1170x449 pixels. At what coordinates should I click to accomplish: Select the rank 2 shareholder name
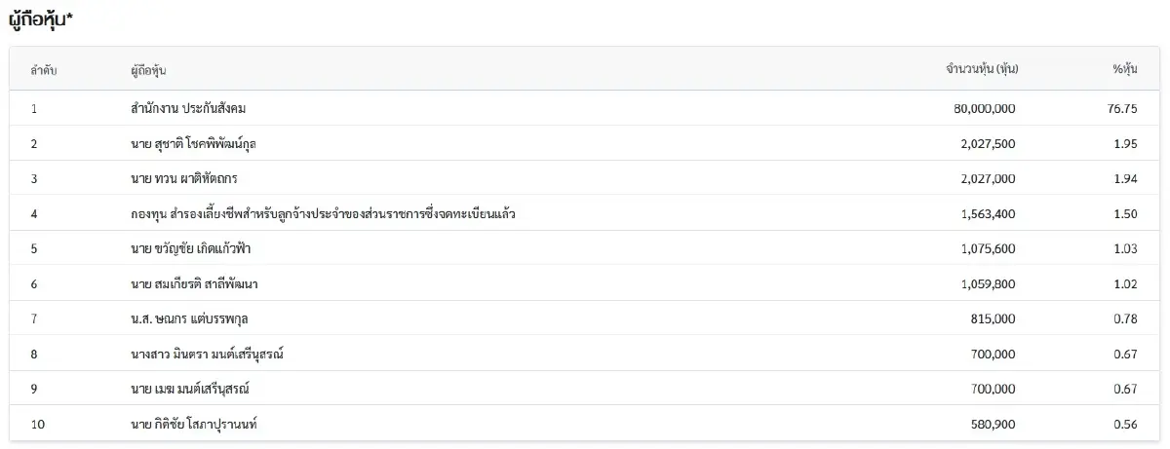pyautogui.click(x=193, y=144)
